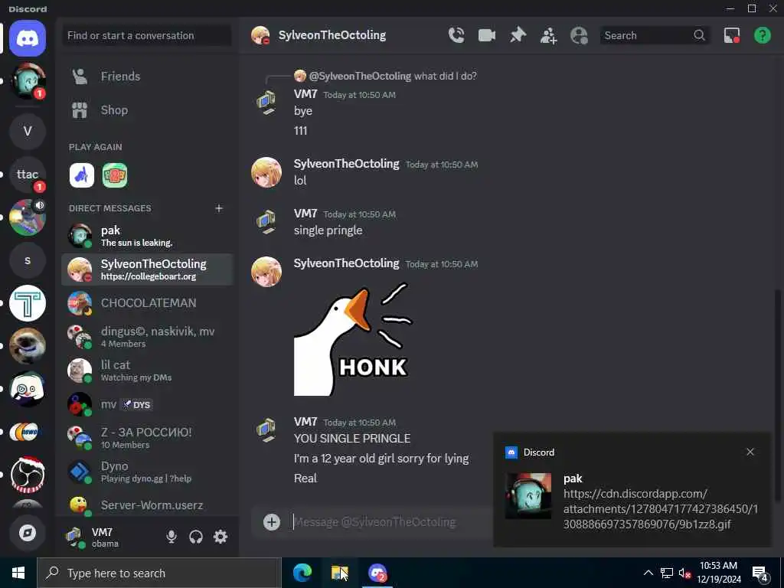Open the ttac server
The height and width of the screenshot is (588, 784).
28,175
